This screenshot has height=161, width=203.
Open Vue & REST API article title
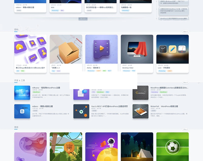click(x=110, y=106)
